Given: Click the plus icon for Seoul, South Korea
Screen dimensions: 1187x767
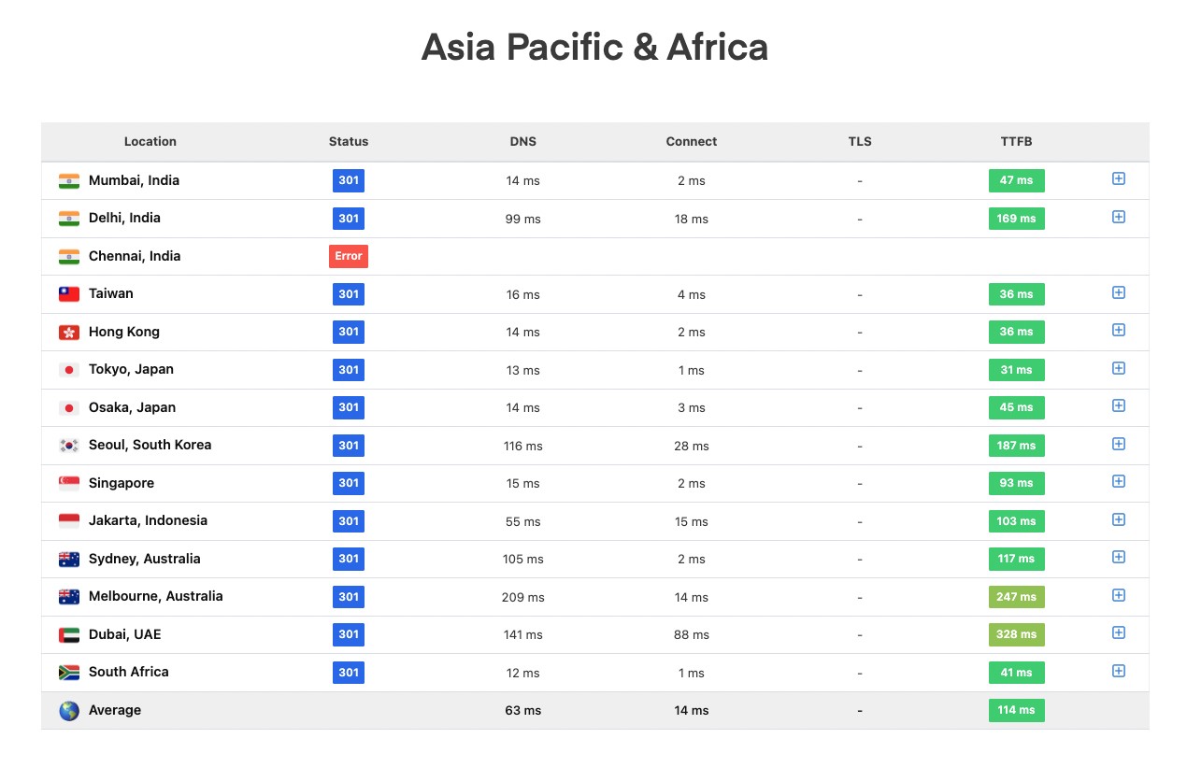Looking at the screenshot, I should (1118, 444).
